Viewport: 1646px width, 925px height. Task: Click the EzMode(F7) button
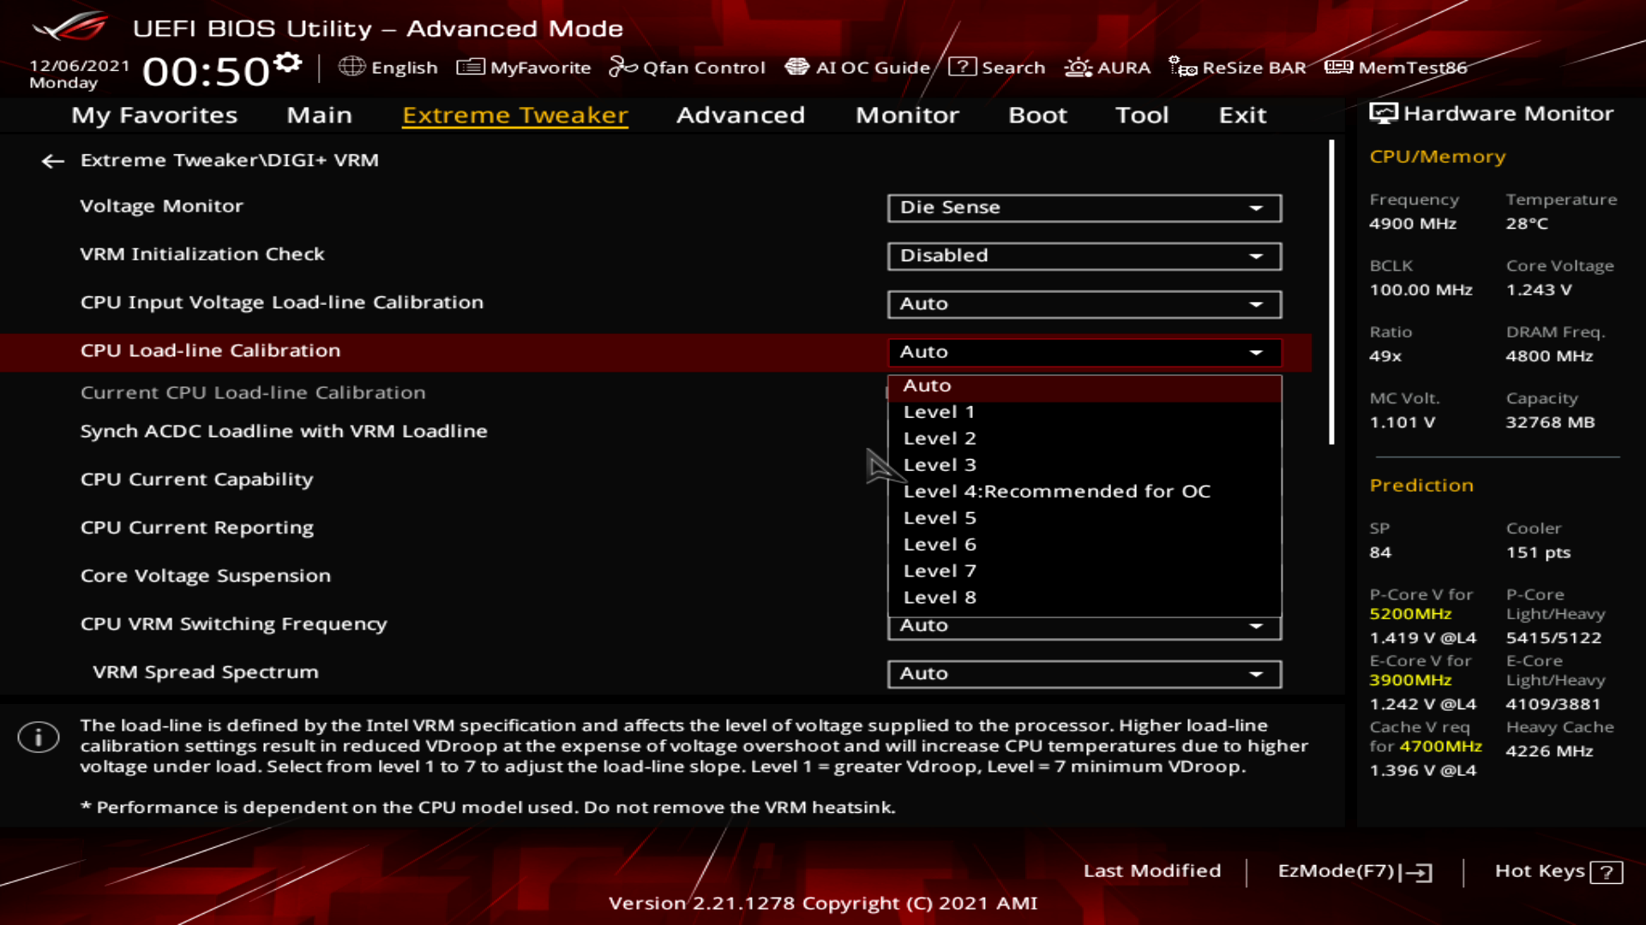(1354, 871)
